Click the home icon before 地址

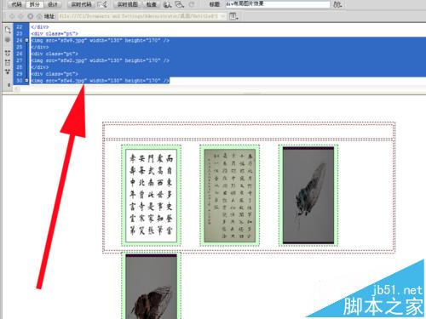coord(39,16)
